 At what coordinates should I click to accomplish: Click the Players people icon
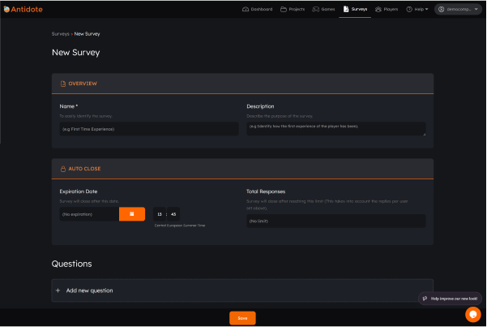378,10
